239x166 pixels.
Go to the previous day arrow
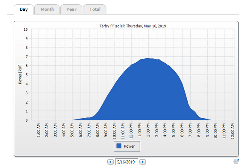click(110, 162)
